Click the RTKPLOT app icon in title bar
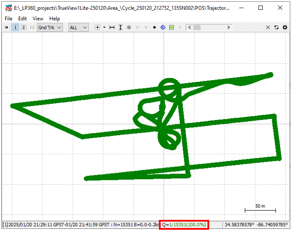 pos(9,8)
